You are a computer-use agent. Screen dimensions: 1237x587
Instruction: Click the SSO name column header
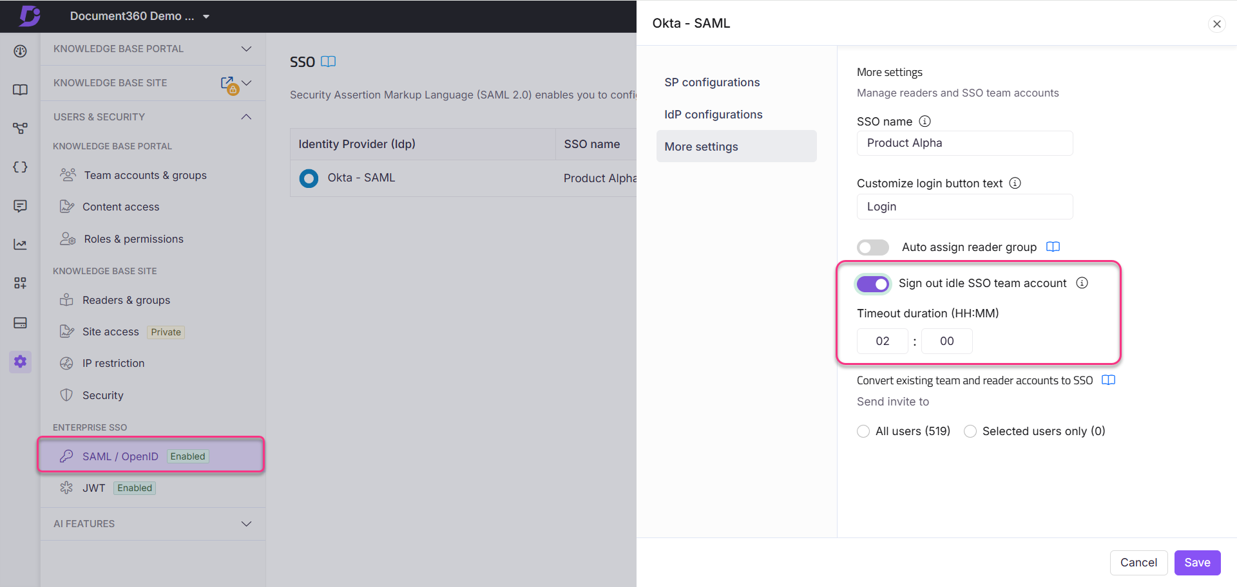(x=592, y=144)
